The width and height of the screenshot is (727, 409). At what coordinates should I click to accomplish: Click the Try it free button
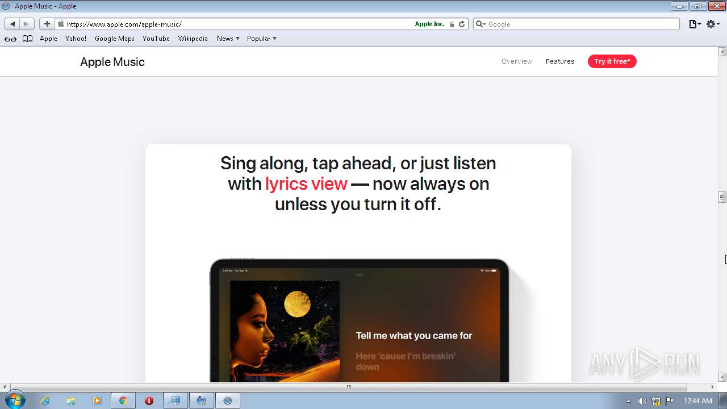coord(612,61)
